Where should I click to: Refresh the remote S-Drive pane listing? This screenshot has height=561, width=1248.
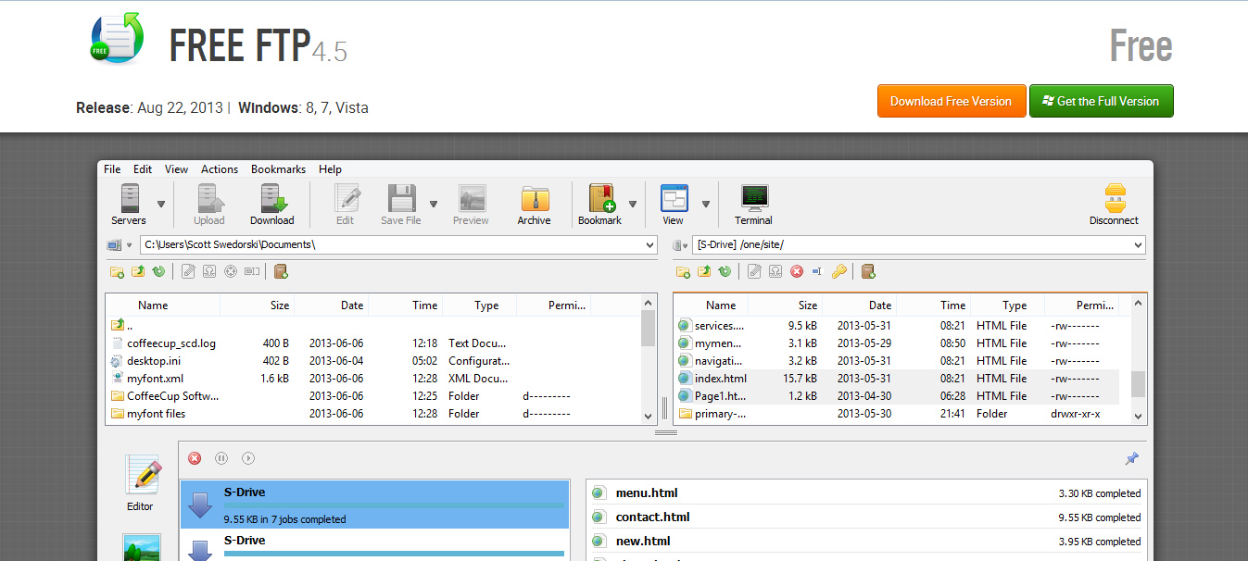tap(725, 272)
